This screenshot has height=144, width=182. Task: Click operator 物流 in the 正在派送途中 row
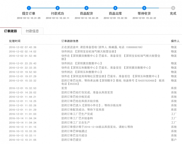tap(174, 47)
